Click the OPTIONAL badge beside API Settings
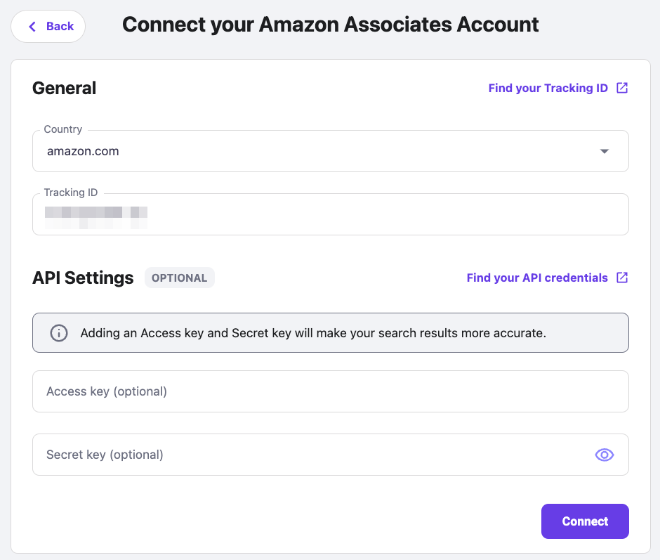 click(179, 278)
